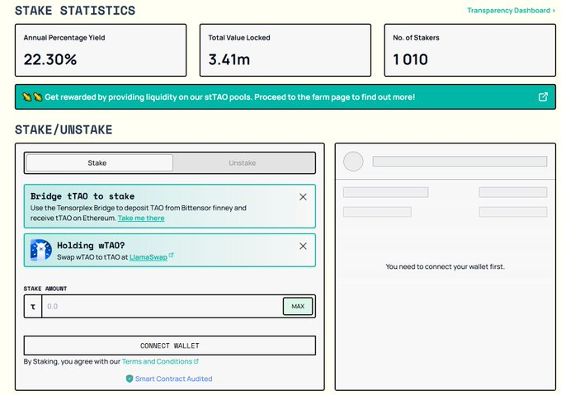The width and height of the screenshot is (561, 395).
Task: Click the No. of Stakers card
Action: (469, 50)
